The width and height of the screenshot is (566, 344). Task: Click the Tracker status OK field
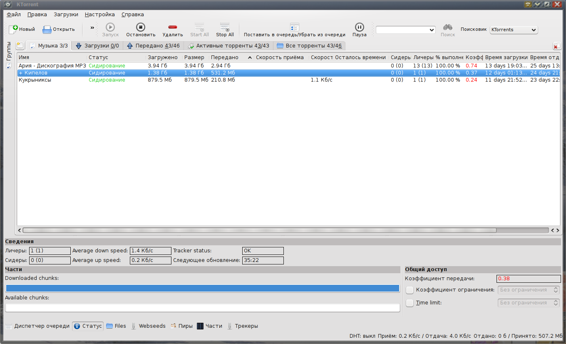click(263, 251)
